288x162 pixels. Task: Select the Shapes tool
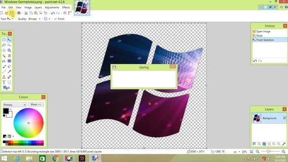click(6, 88)
